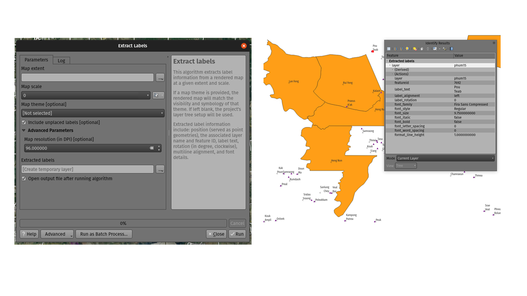Screen dimensions: 527x296
Task: Click Run as Batch Process button
Action: (x=104, y=234)
